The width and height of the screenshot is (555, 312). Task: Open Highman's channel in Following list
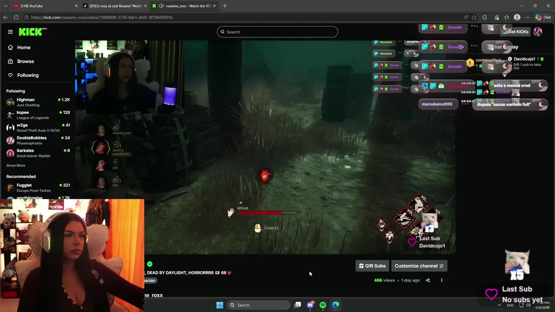[x=38, y=102]
